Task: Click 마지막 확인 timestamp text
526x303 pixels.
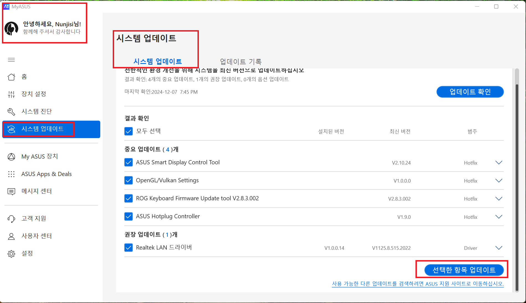Action: [x=161, y=92]
